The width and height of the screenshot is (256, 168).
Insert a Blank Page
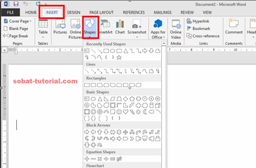(16, 29)
